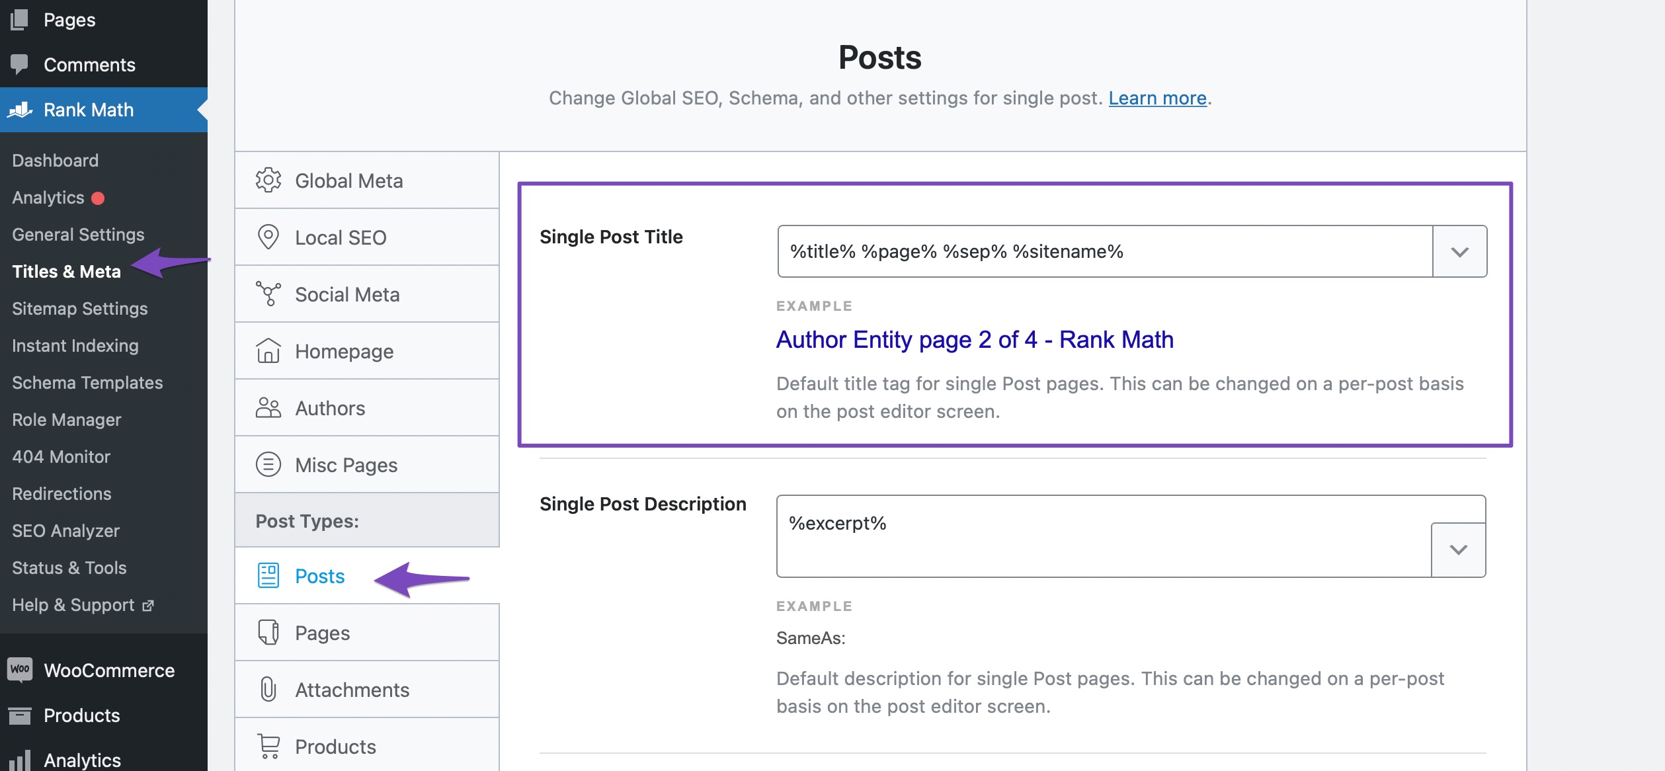Open Instant Indexing settings
Viewport: 1665px width, 771px height.
click(x=75, y=346)
